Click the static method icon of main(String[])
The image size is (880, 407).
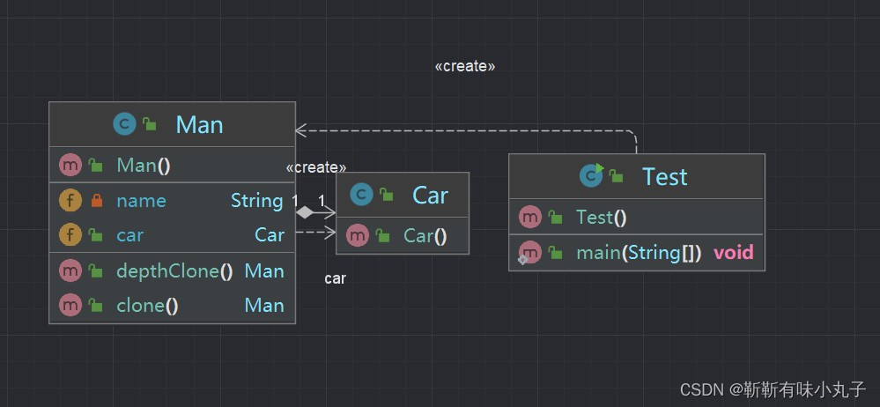(529, 253)
